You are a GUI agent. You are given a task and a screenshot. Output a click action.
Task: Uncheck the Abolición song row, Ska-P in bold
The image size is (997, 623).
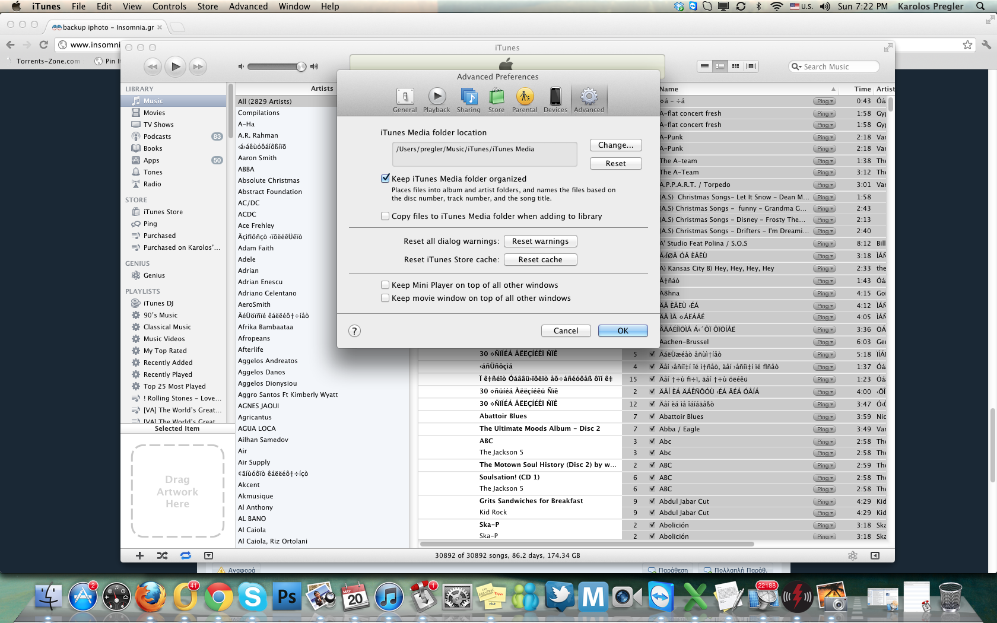click(x=652, y=525)
